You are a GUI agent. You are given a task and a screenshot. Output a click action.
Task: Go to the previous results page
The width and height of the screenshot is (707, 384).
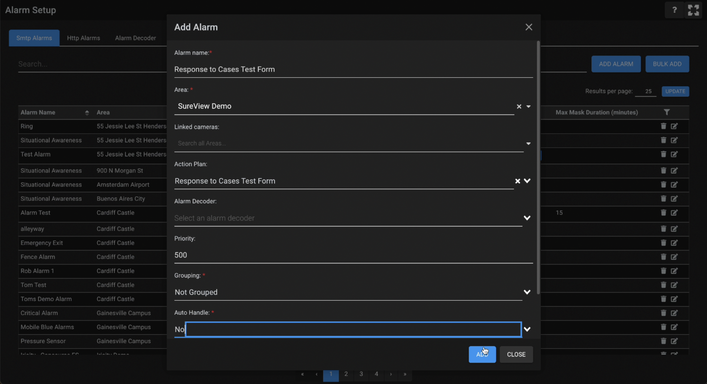click(316, 374)
